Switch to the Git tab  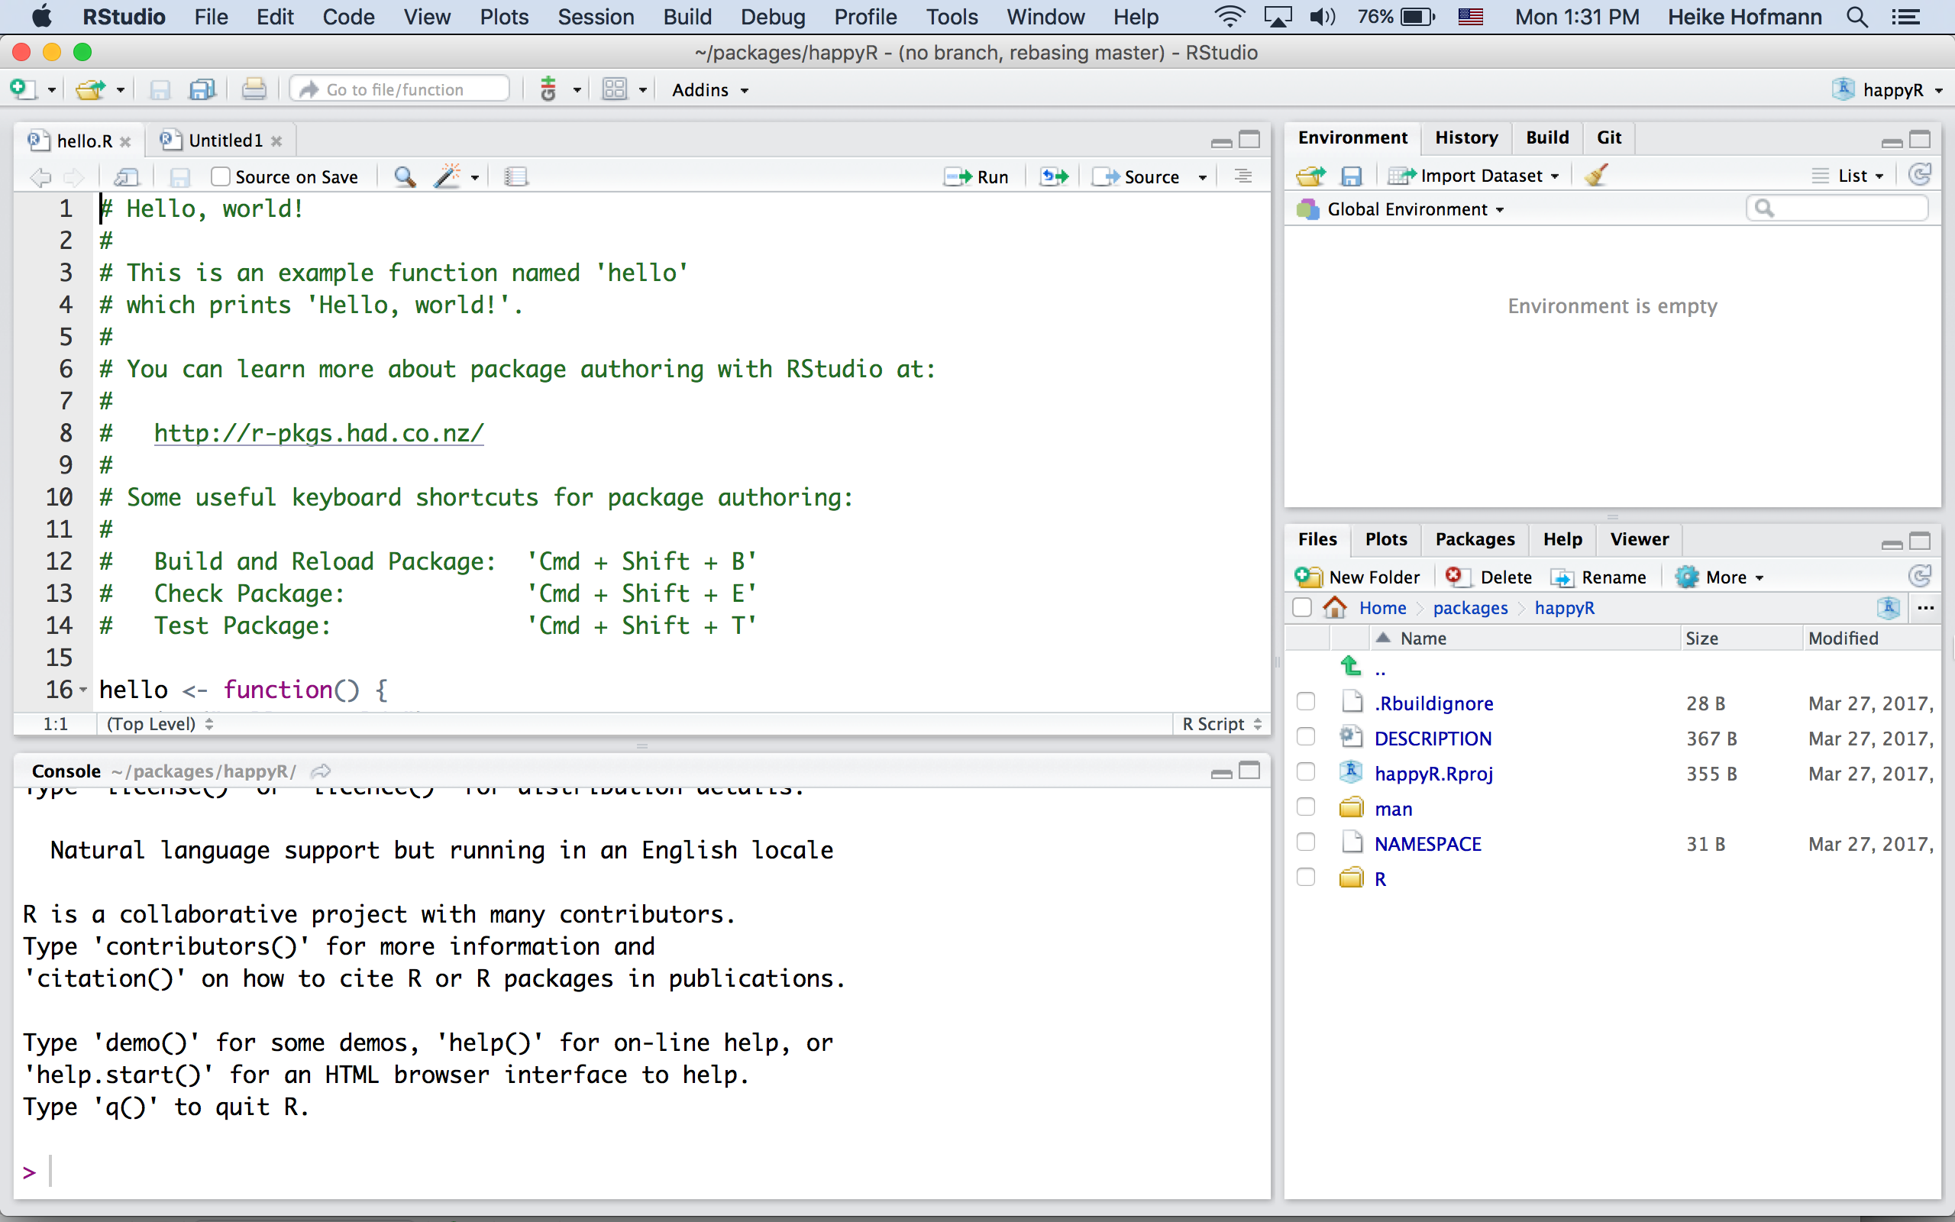(x=1608, y=137)
